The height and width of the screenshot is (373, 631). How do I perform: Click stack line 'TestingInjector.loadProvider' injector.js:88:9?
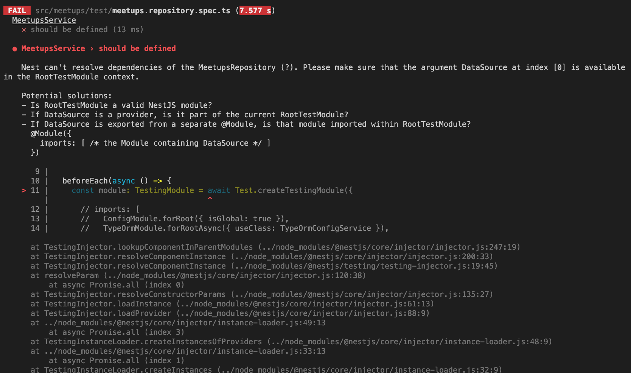tap(230, 313)
